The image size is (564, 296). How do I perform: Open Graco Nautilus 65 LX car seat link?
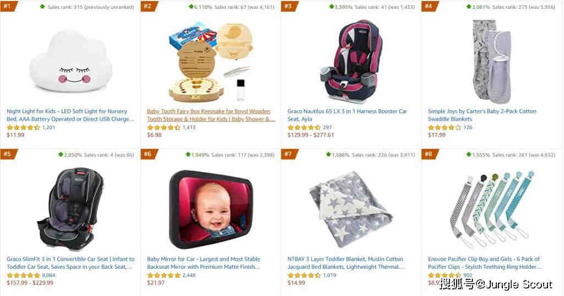click(x=347, y=115)
